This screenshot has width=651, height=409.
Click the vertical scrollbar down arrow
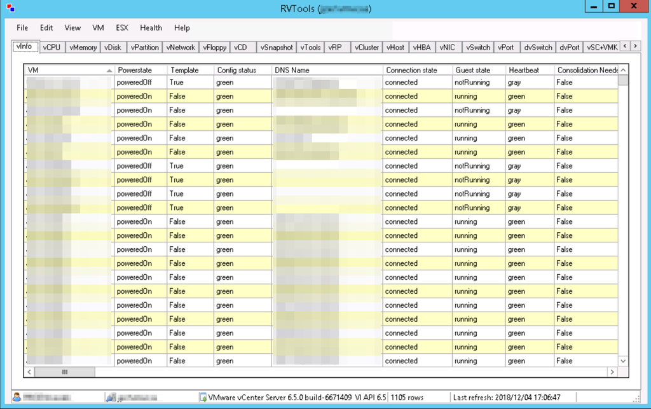coord(623,361)
